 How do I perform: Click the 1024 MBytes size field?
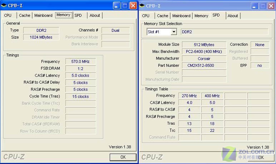pos(41,37)
